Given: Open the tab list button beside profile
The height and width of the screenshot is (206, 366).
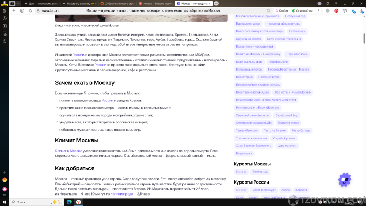Looking at the screenshot, I should pos(13,4).
